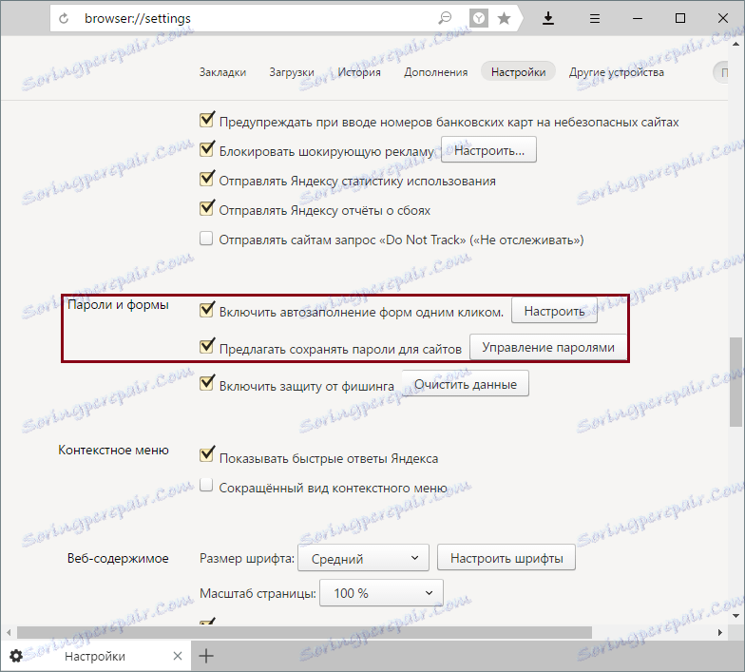Image resolution: width=745 pixels, height=672 pixels.
Task: Reload the page with the refresh icon
Action: click(x=64, y=19)
